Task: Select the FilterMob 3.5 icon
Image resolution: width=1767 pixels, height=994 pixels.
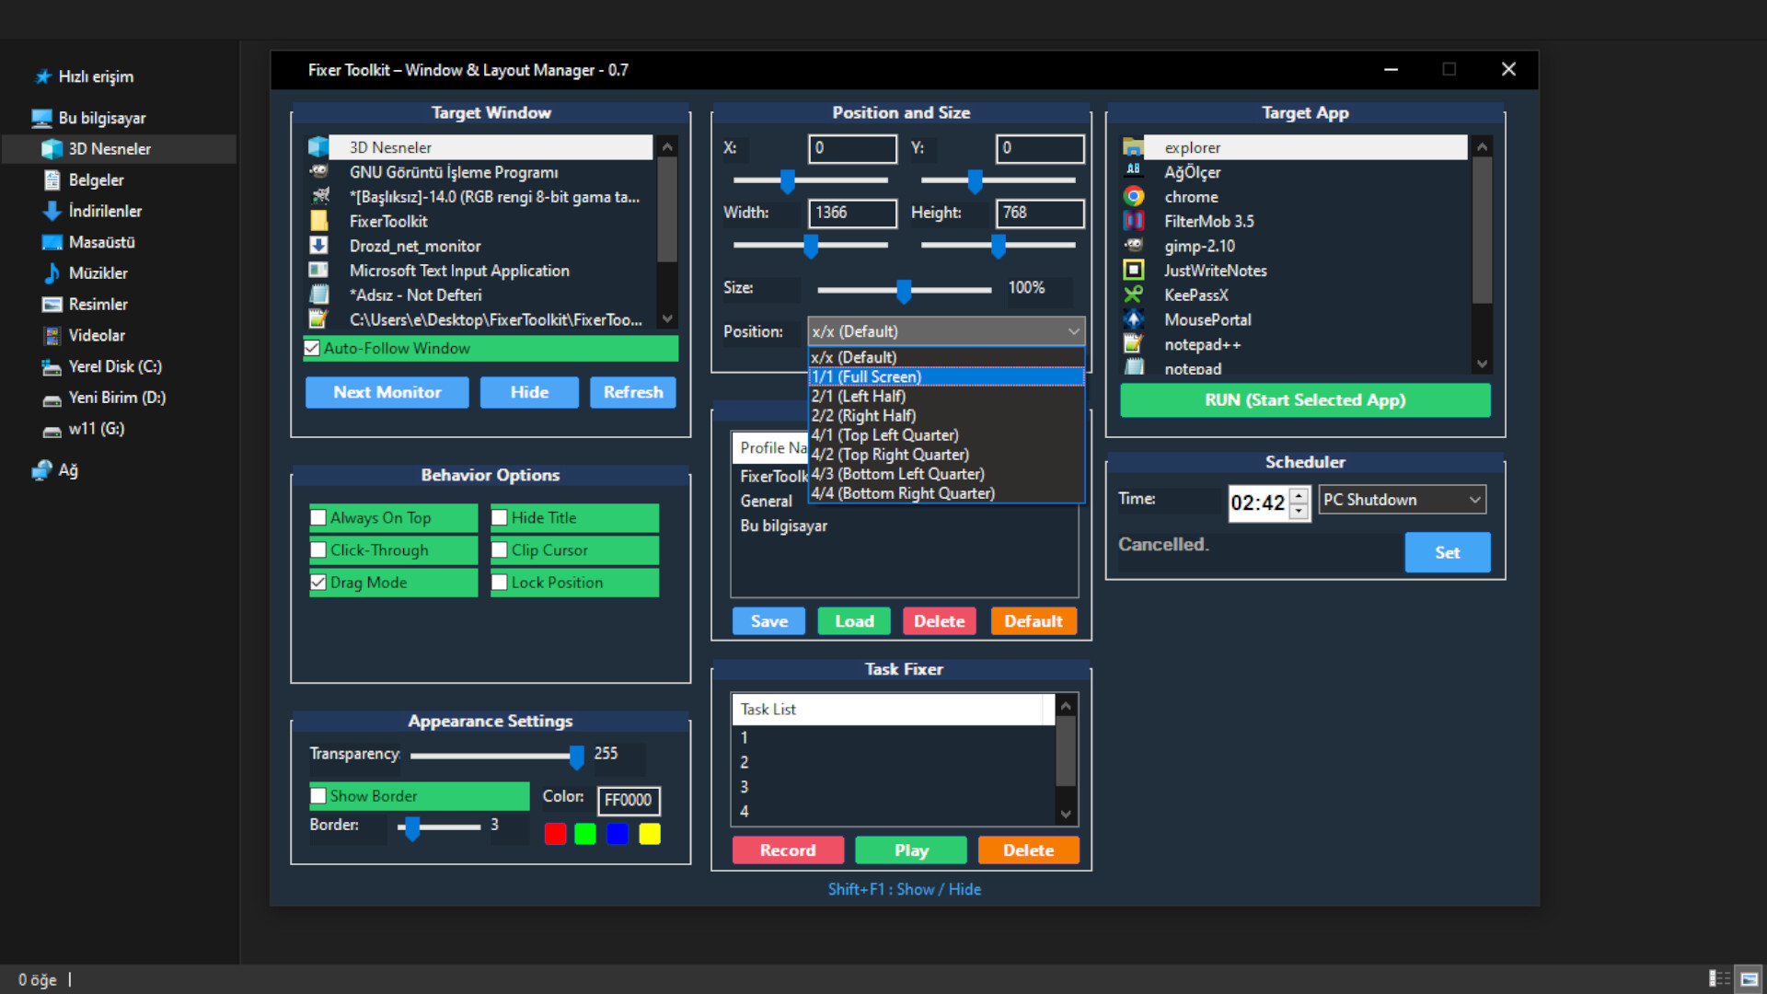Action: [x=1134, y=221]
